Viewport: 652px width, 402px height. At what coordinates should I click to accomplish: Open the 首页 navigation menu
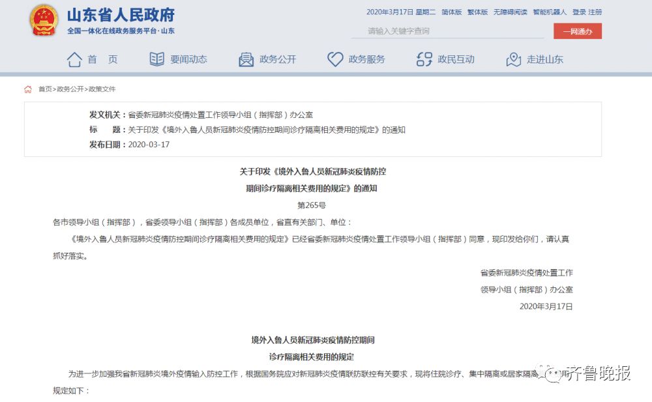click(103, 59)
